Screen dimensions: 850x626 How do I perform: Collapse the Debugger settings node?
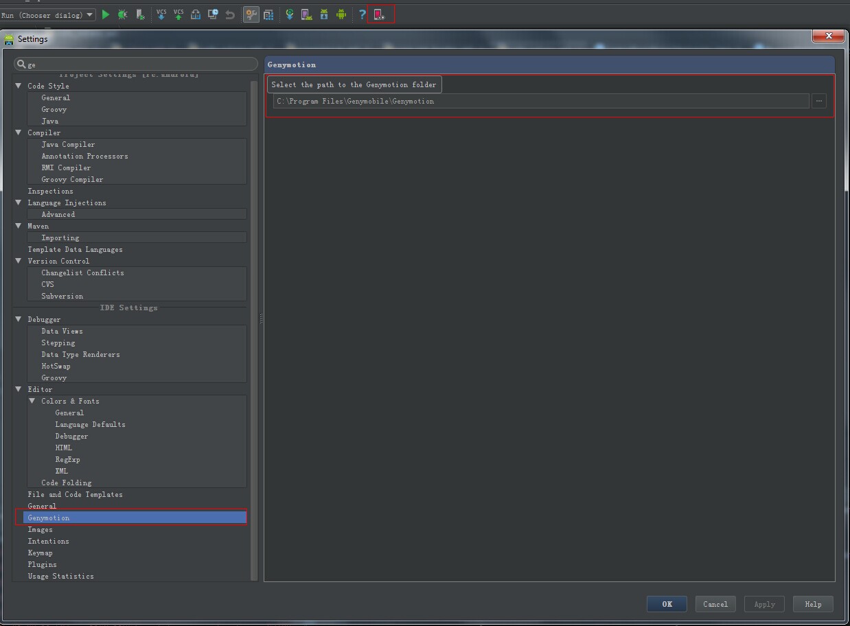point(19,319)
